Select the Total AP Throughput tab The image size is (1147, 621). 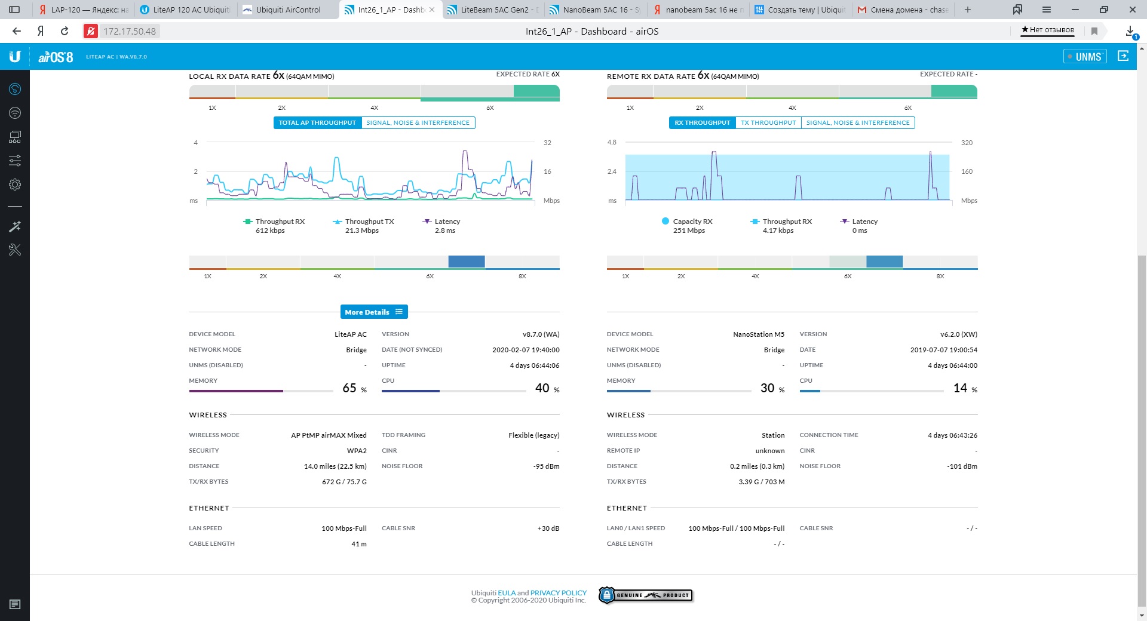317,122
